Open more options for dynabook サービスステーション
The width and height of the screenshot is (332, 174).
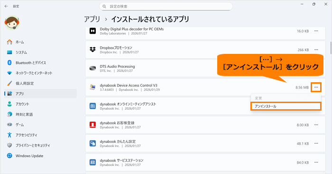coord(316,162)
